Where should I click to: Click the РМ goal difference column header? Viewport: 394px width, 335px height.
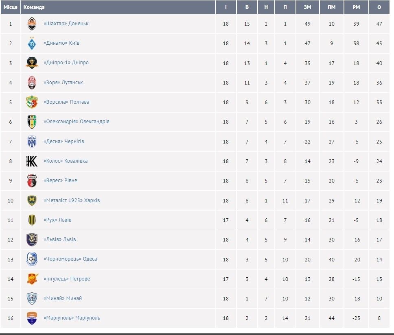point(356,7)
